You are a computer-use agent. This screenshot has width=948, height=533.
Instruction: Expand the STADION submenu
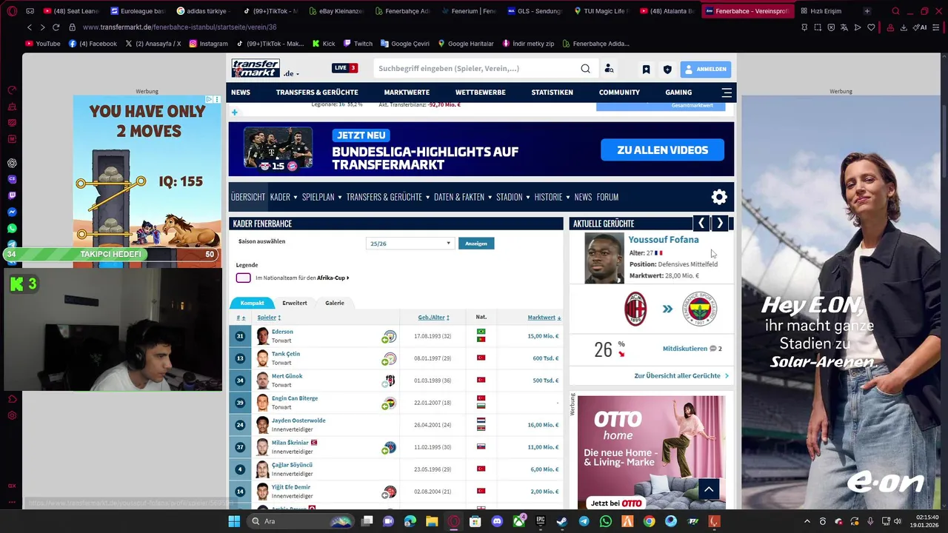(x=527, y=198)
